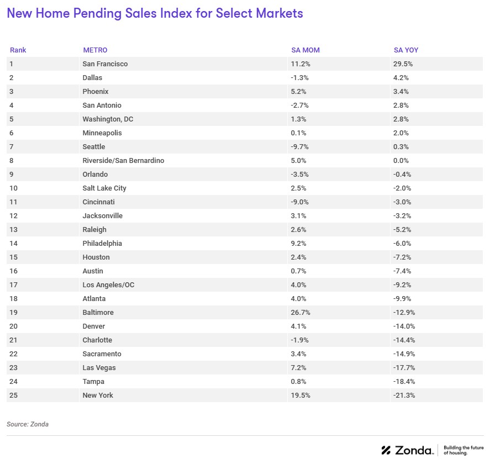
Task: Click the Zonda logo icon
Action: point(386,450)
